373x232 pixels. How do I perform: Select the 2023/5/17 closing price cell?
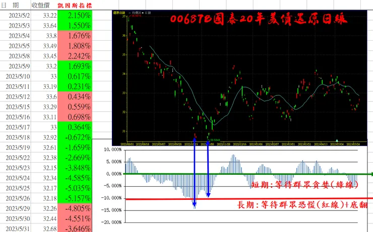click(44, 128)
